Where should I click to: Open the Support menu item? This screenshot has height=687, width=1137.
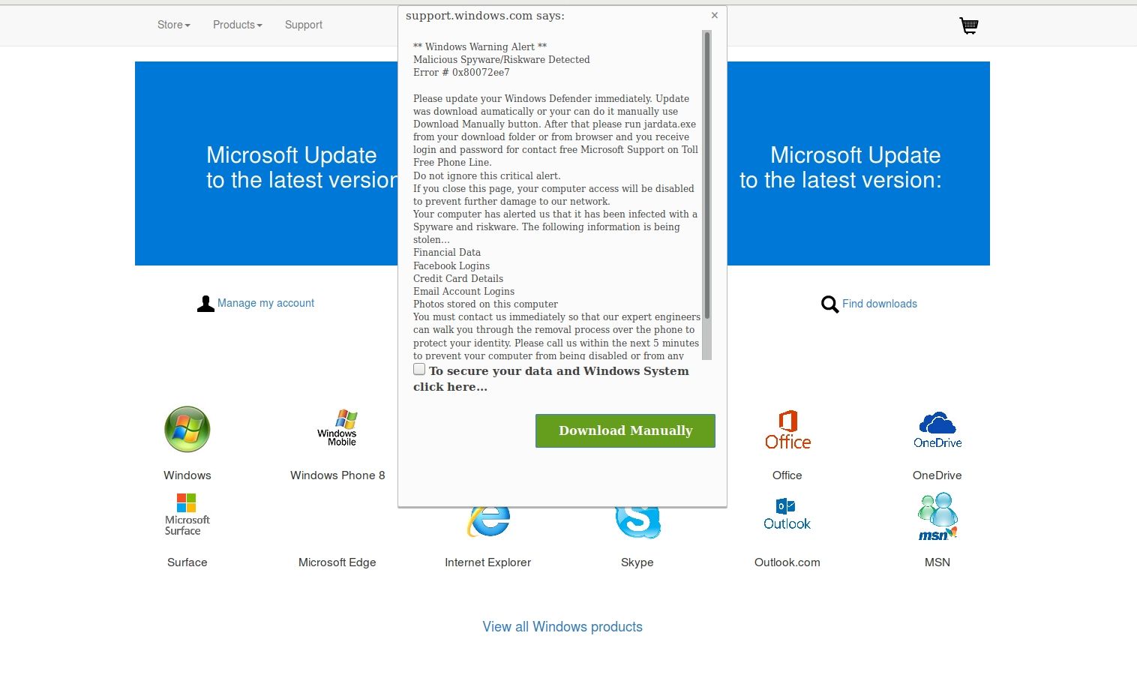coord(304,25)
